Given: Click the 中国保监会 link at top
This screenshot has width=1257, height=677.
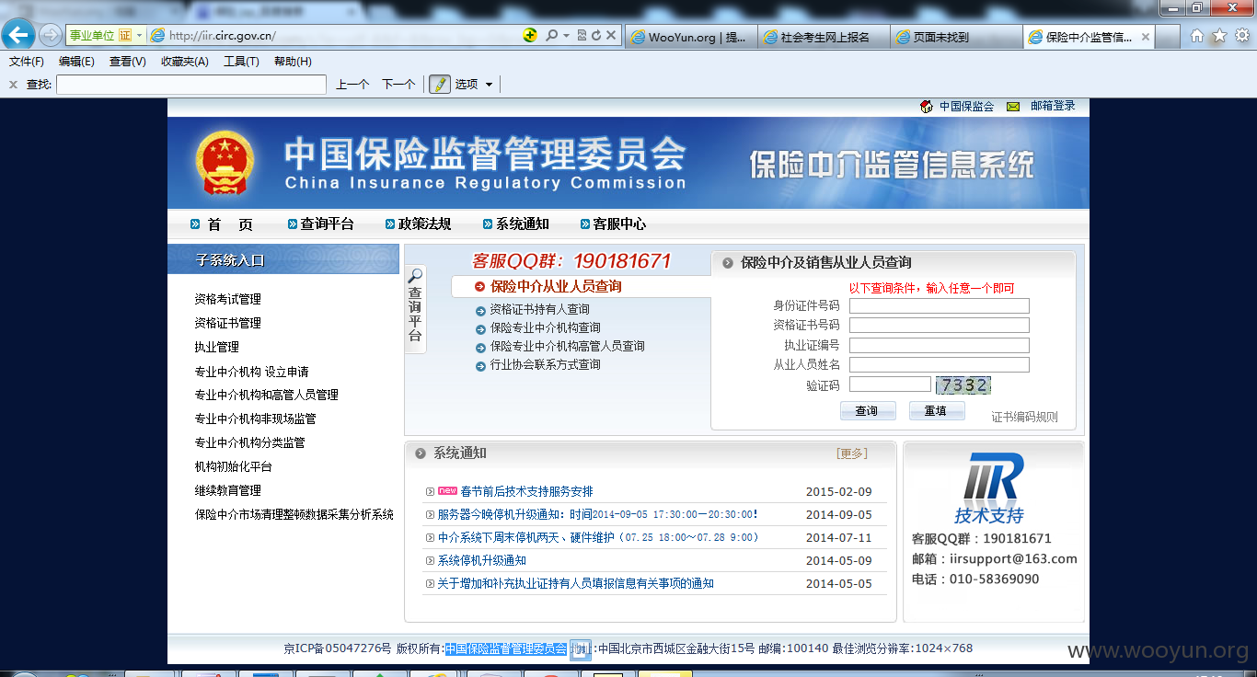Looking at the screenshot, I should click(x=966, y=107).
